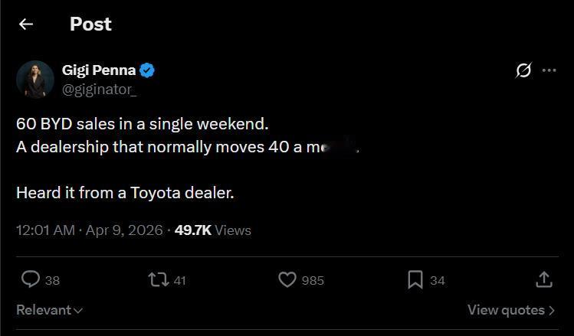Viewport: 574px width, 336px height.
Task: Bookmark this post
Action: (415, 280)
